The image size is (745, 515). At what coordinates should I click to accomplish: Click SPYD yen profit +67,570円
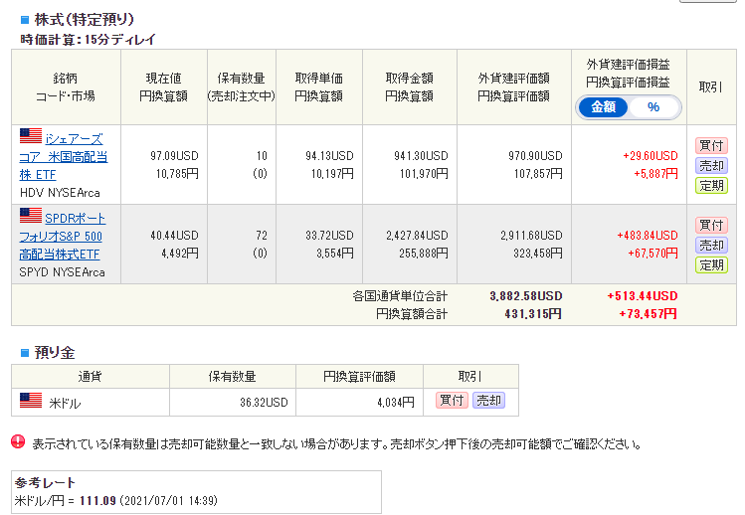click(x=652, y=254)
